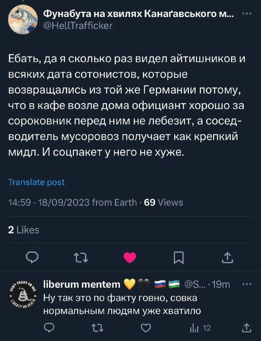Image resolution: width=261 pixels, height=341 pixels.
Task: Reply to liberum mentem's comment
Action: [x=49, y=328]
